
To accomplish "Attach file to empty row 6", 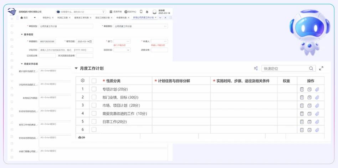I will tap(317, 130).
